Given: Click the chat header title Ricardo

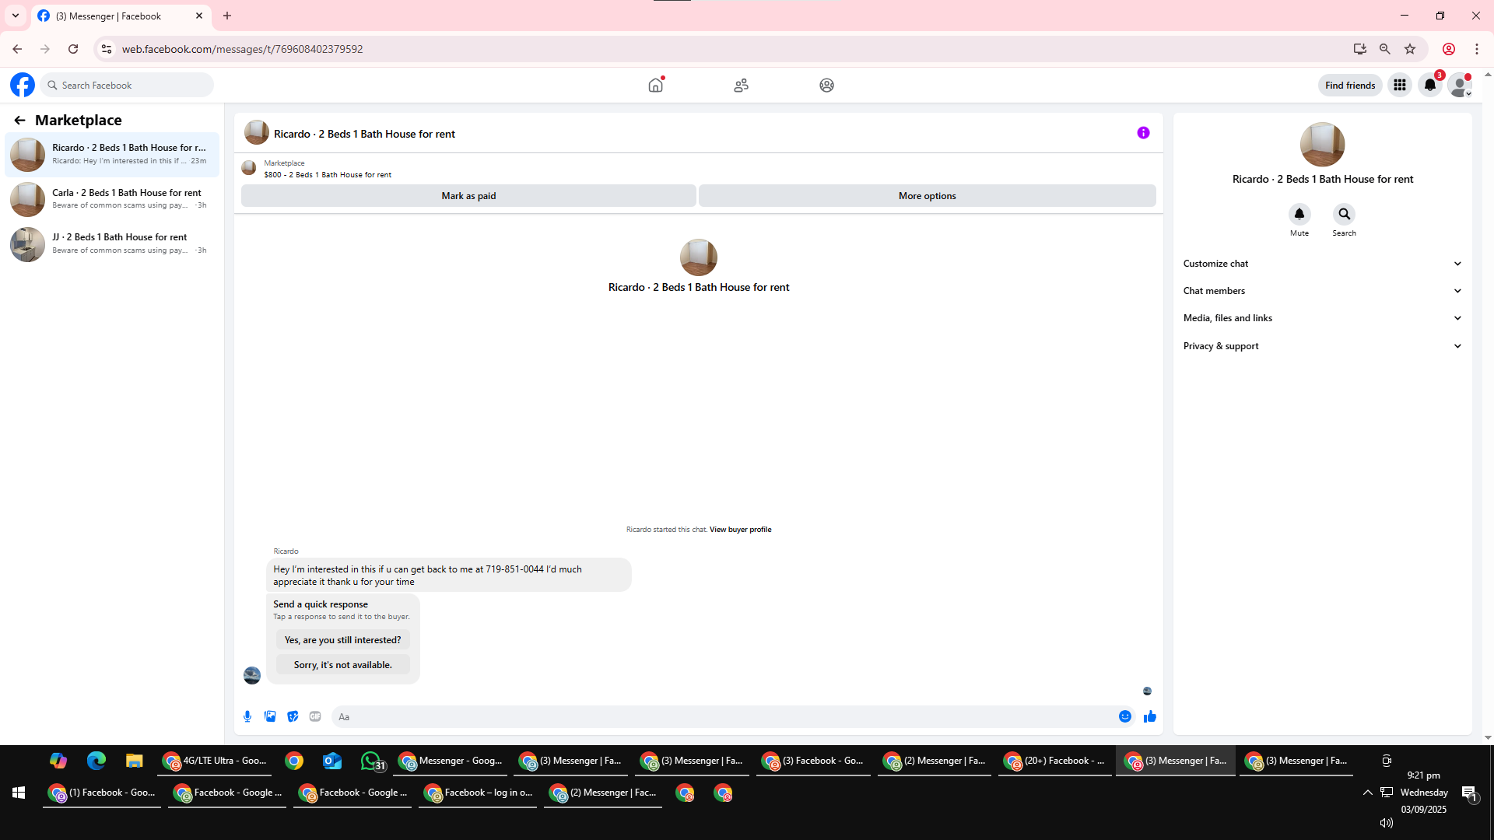Looking at the screenshot, I should 364,134.
